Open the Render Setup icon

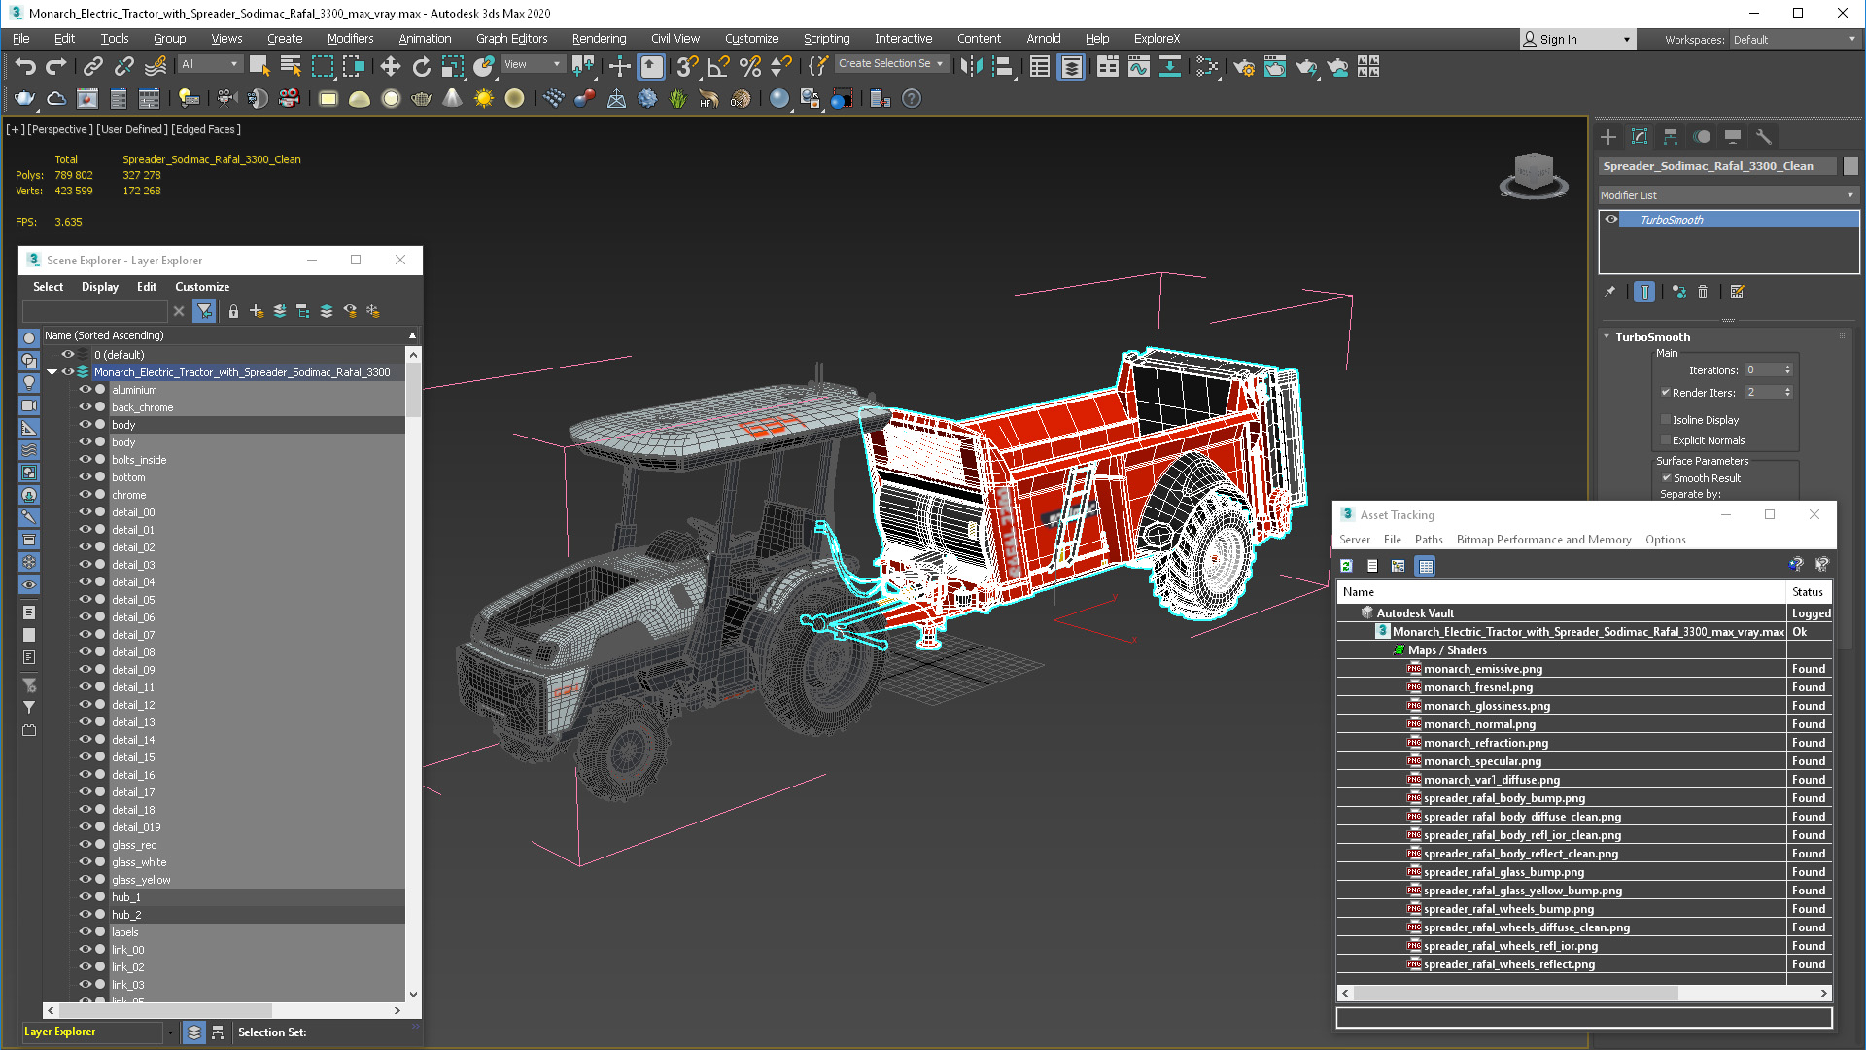tap(1243, 66)
